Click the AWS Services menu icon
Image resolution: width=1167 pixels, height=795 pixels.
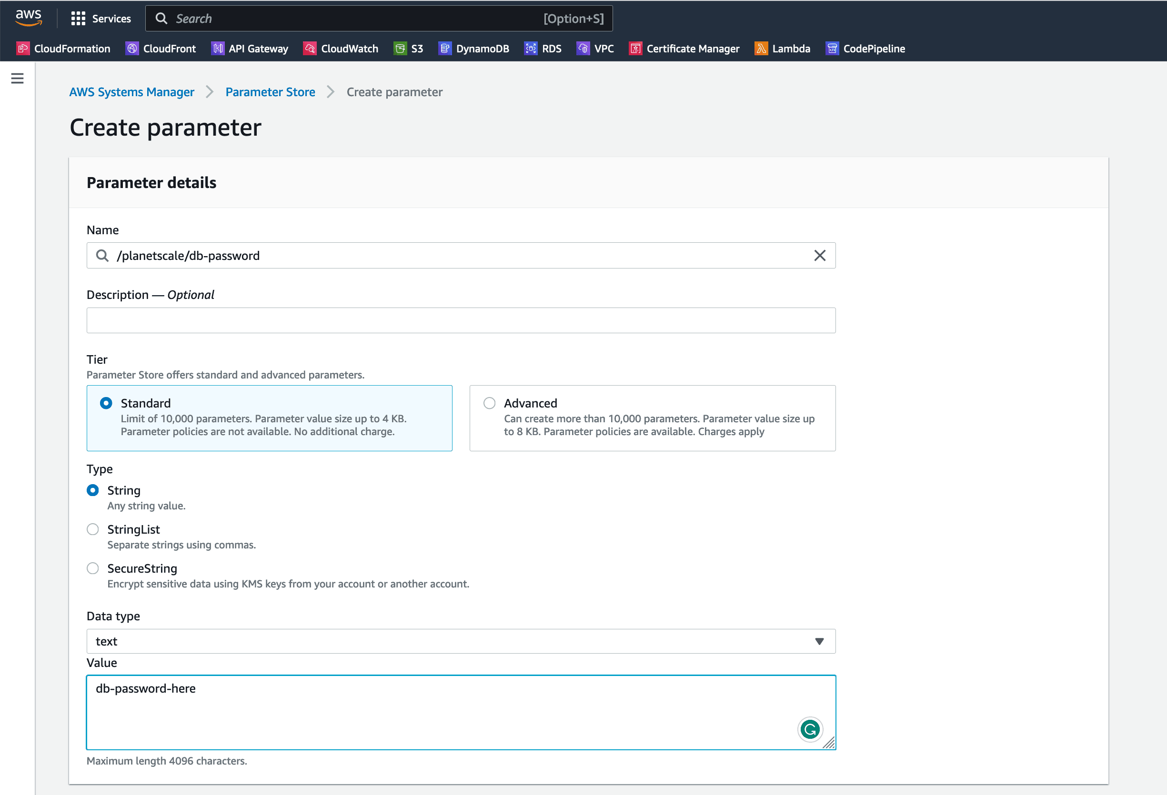(78, 18)
